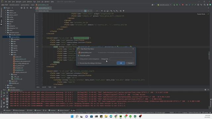This screenshot has width=212, height=119.
Task: Open the Navigate menu
Action: coord(19,2)
